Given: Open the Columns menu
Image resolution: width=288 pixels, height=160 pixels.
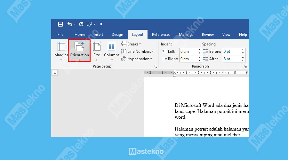Looking at the screenshot, I should pos(111,51).
